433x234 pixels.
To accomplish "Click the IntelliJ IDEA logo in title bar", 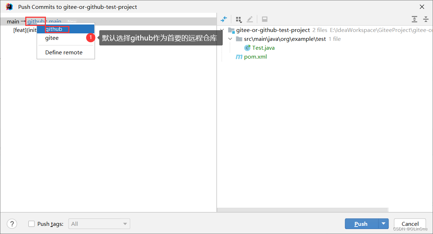I will (9, 7).
